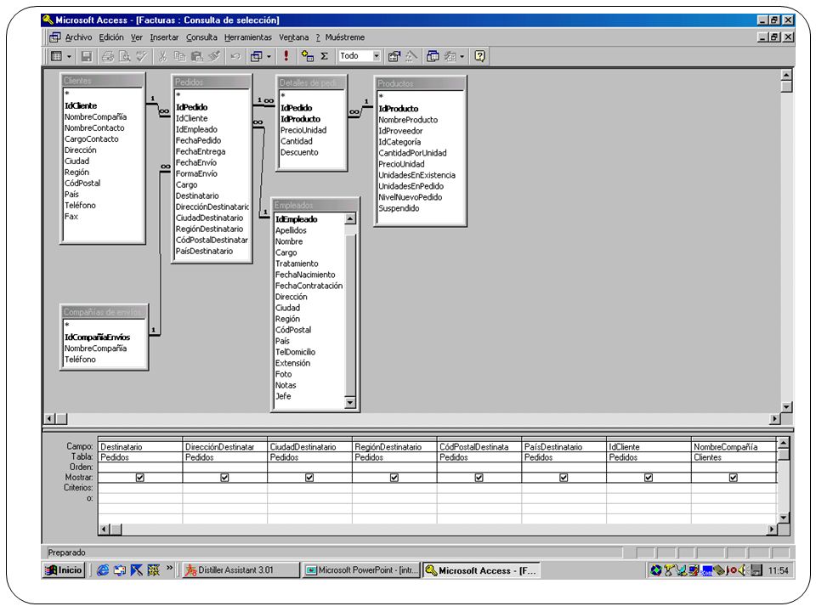Viewport: 816px width, 612px height.
Task: Select IdCompañíaEnvíos in Compañías de envíos
Action: point(97,337)
